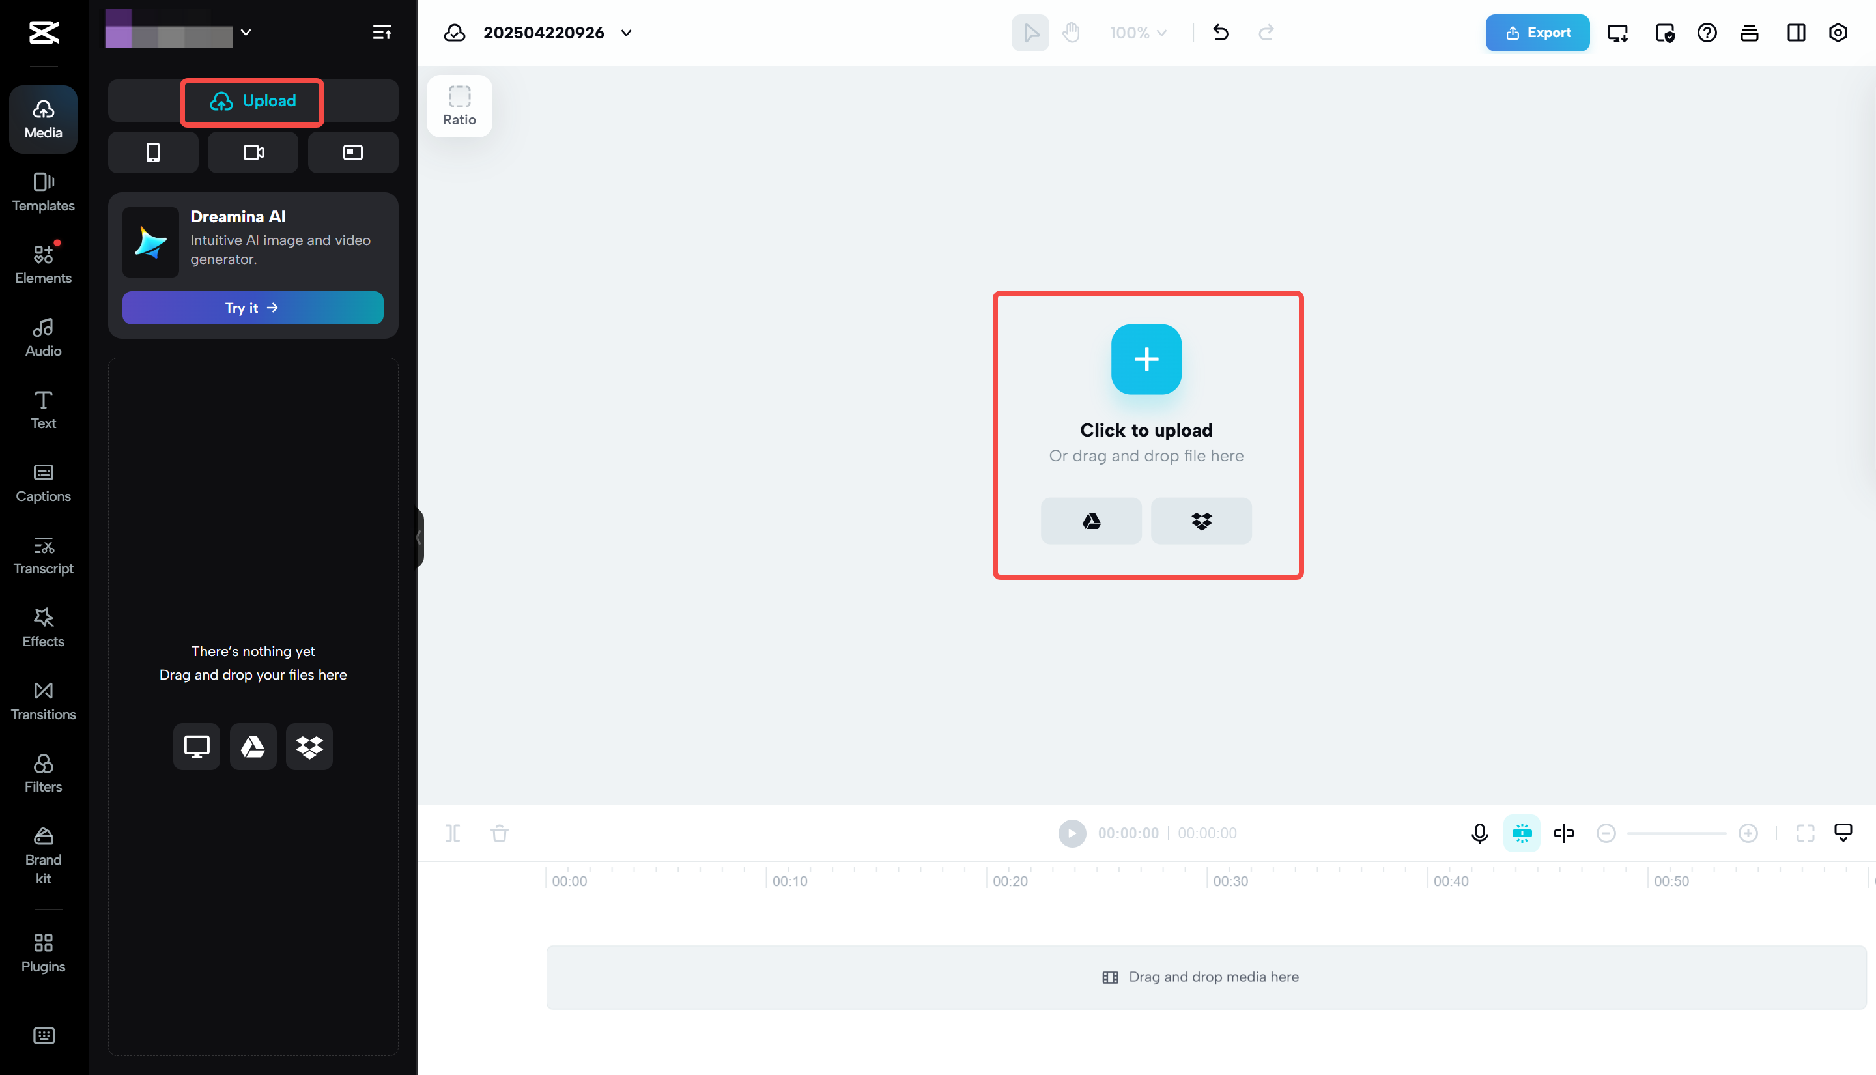1876x1075 pixels.
Task: Expand the workspace selector chevron
Action: (x=246, y=33)
